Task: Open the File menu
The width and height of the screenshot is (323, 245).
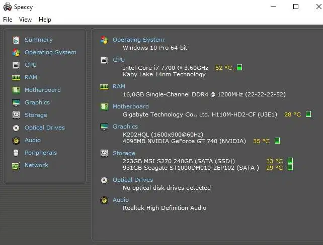Action: point(8,20)
